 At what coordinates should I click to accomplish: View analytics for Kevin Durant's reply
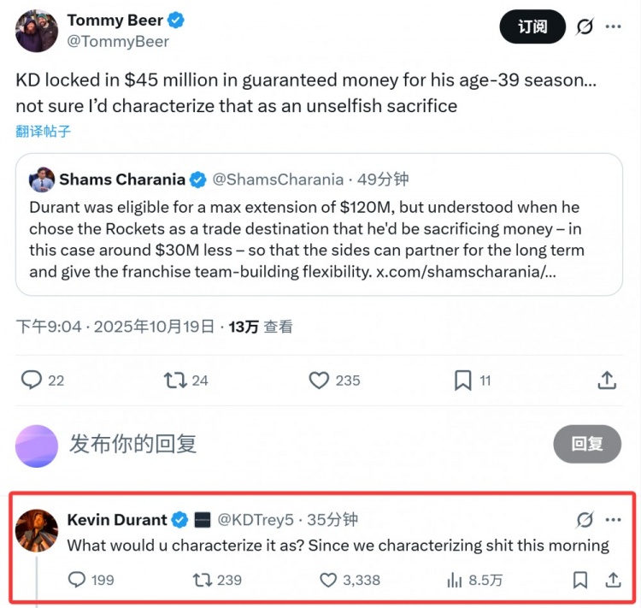[x=455, y=580]
